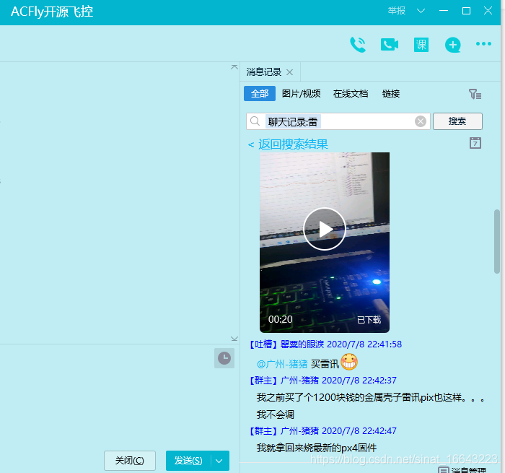Open the three-dots more options menu
505x473 pixels.
[483, 44]
